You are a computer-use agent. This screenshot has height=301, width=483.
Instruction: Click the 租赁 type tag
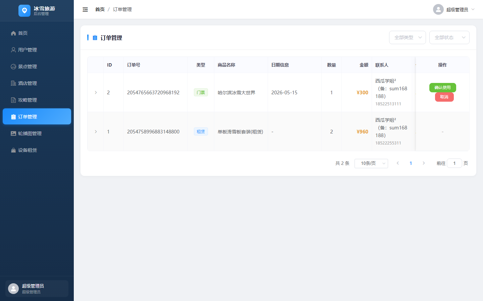(201, 132)
